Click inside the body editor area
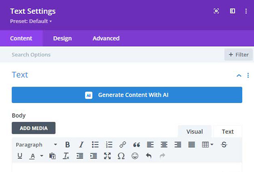 127,167
